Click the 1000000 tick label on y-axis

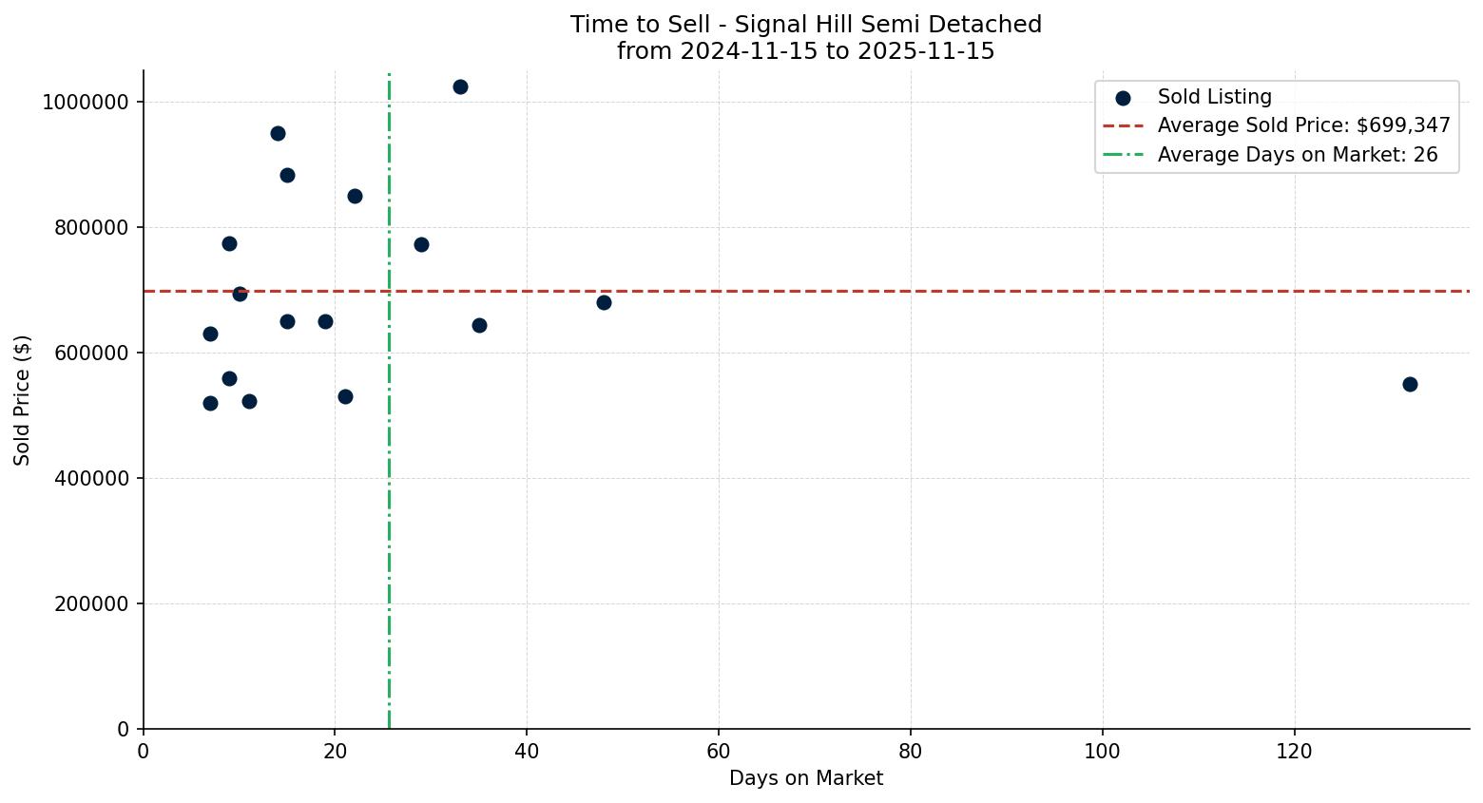tap(86, 103)
